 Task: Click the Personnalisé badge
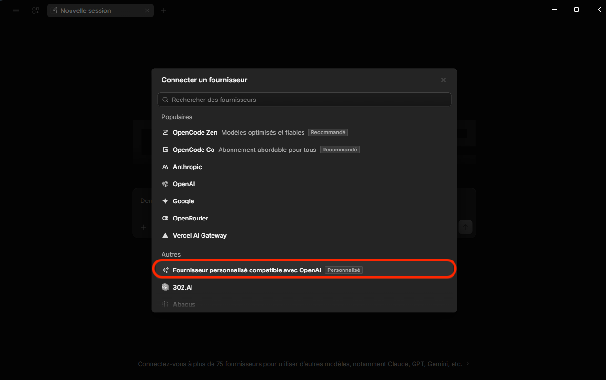(x=344, y=270)
